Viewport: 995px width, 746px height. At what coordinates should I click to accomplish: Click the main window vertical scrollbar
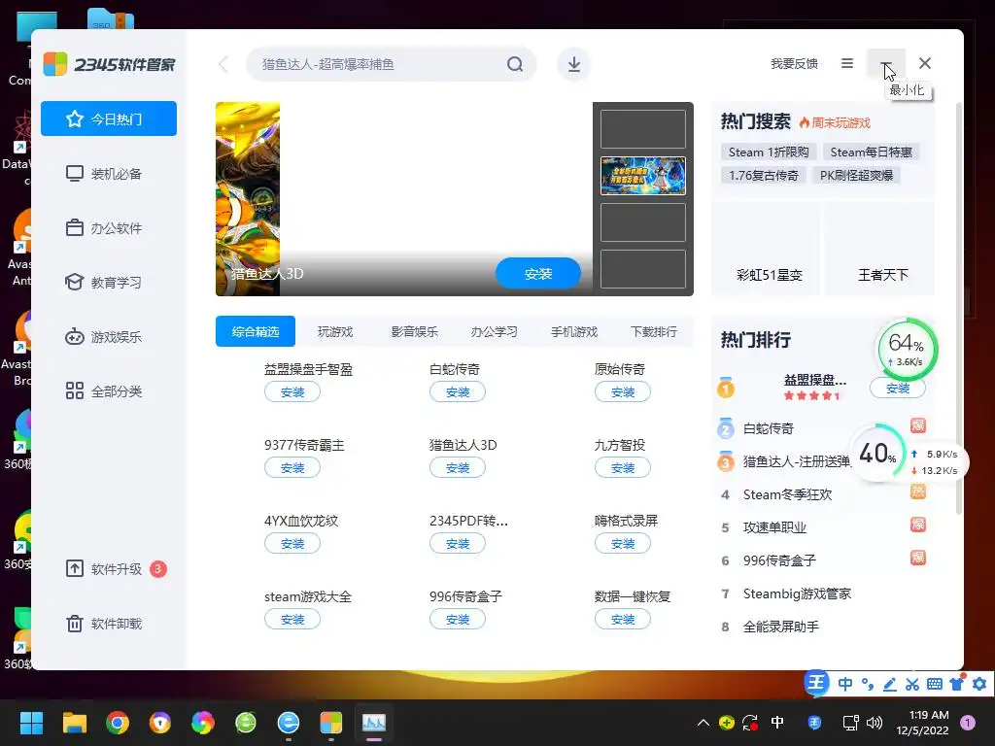(x=958, y=308)
